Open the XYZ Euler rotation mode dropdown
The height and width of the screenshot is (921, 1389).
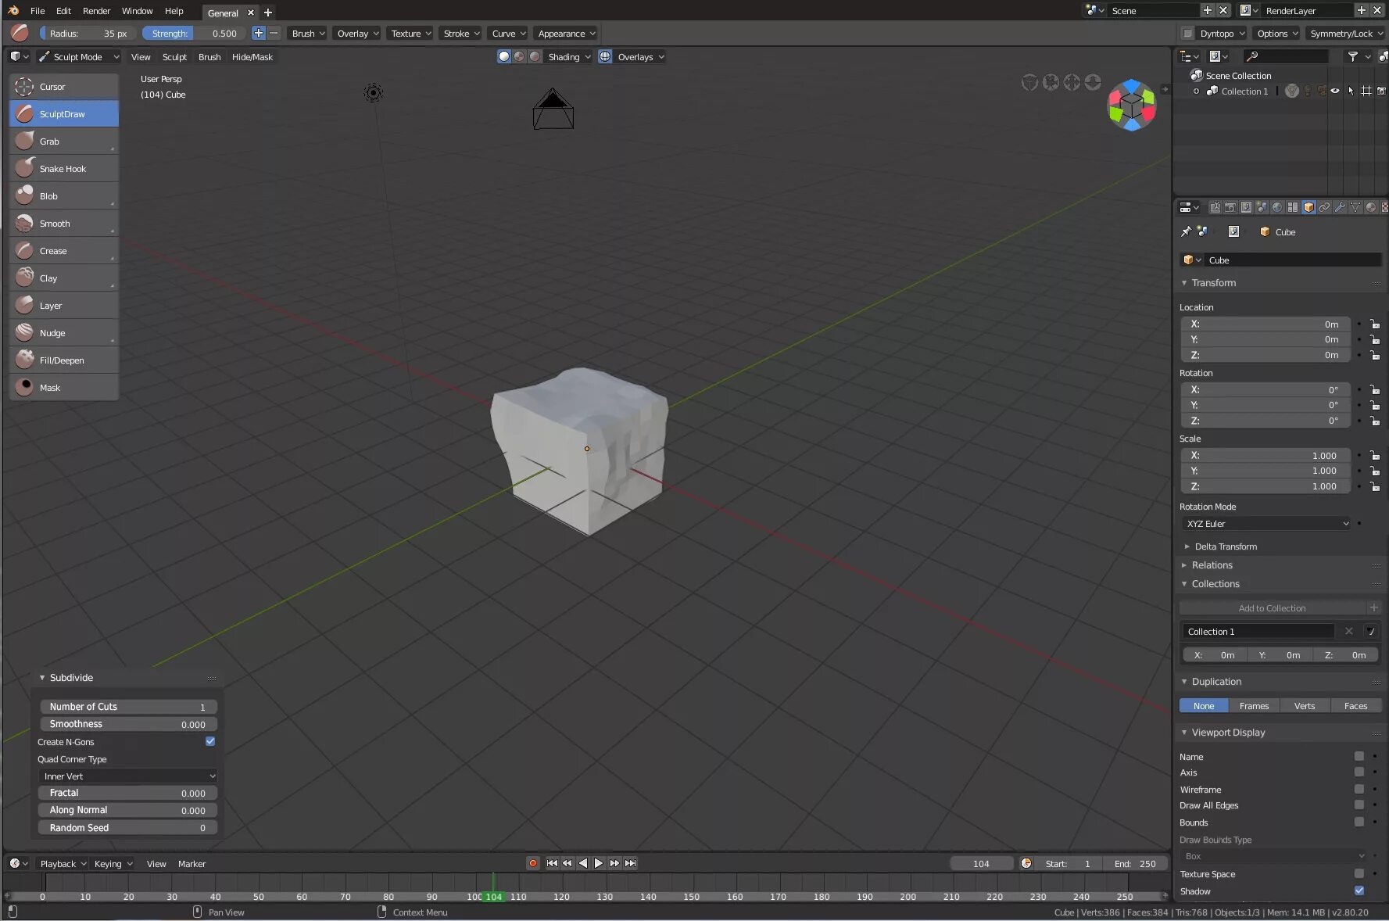[x=1266, y=524]
